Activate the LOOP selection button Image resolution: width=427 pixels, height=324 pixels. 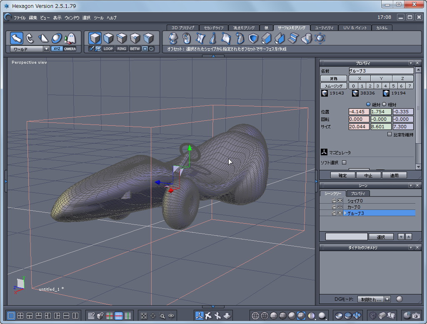(x=108, y=49)
